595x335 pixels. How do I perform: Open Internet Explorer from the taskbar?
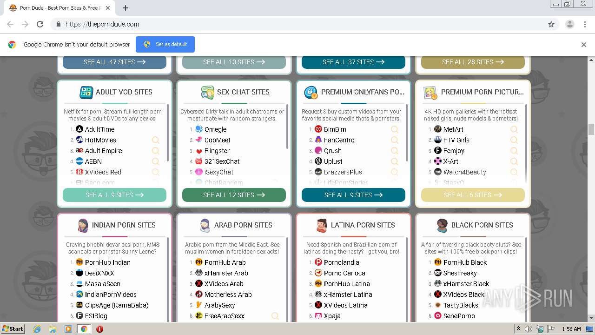[37, 329]
